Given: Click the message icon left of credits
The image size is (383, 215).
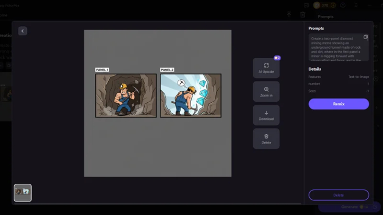Looking at the screenshot, I should (307, 5).
